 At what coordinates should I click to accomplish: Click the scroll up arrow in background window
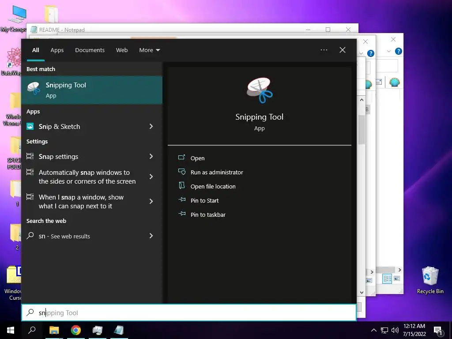click(x=362, y=100)
